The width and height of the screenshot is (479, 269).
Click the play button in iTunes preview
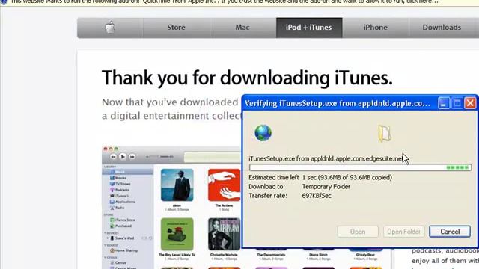123,156
